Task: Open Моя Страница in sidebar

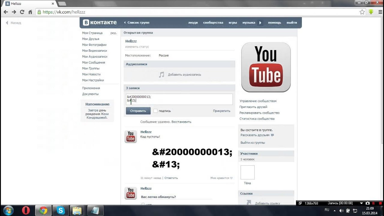Action: pos(92,33)
